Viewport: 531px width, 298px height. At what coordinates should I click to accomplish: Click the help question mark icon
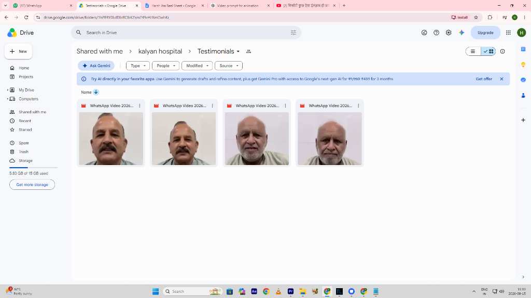pyautogui.click(x=436, y=33)
